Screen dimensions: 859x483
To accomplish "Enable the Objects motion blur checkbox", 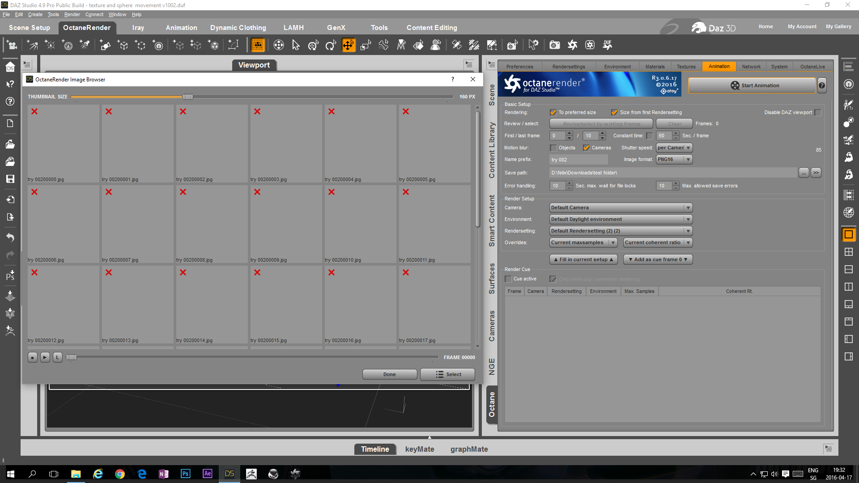I will point(553,148).
